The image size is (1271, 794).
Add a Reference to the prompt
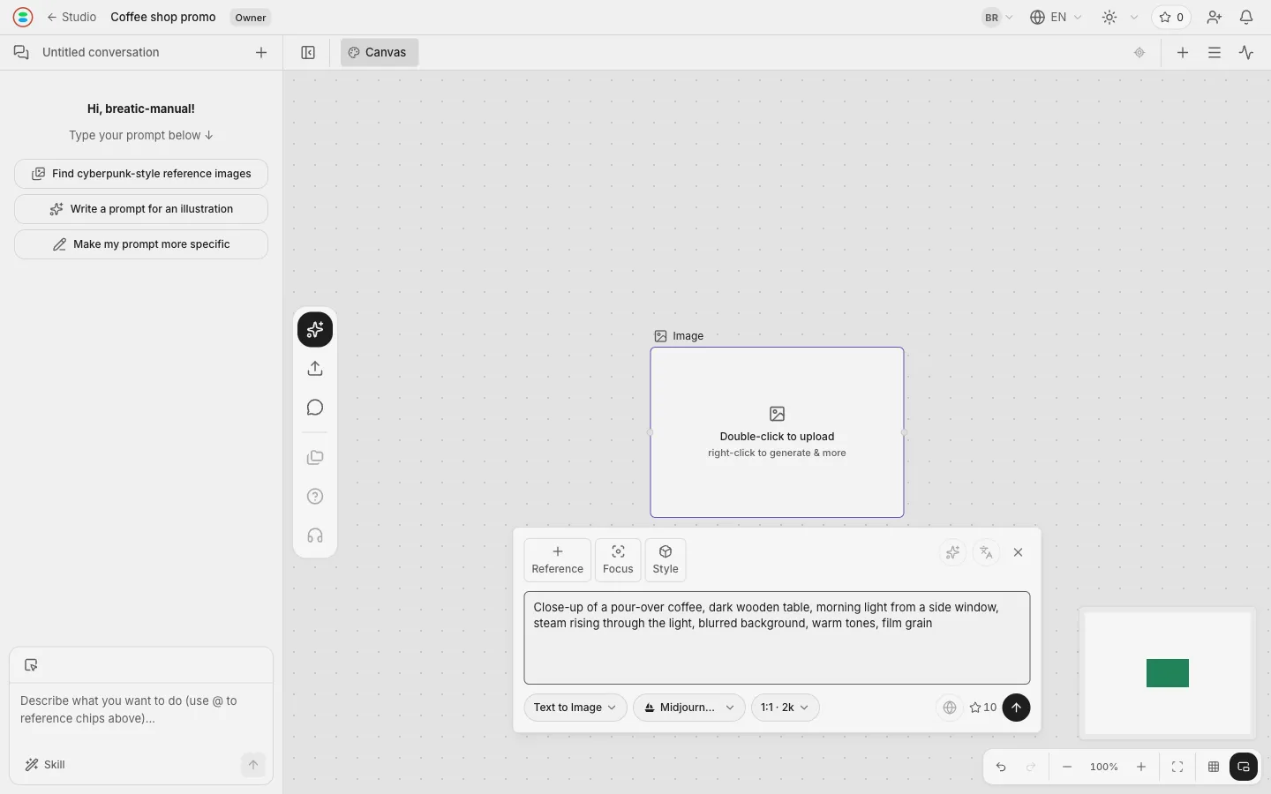click(x=557, y=560)
